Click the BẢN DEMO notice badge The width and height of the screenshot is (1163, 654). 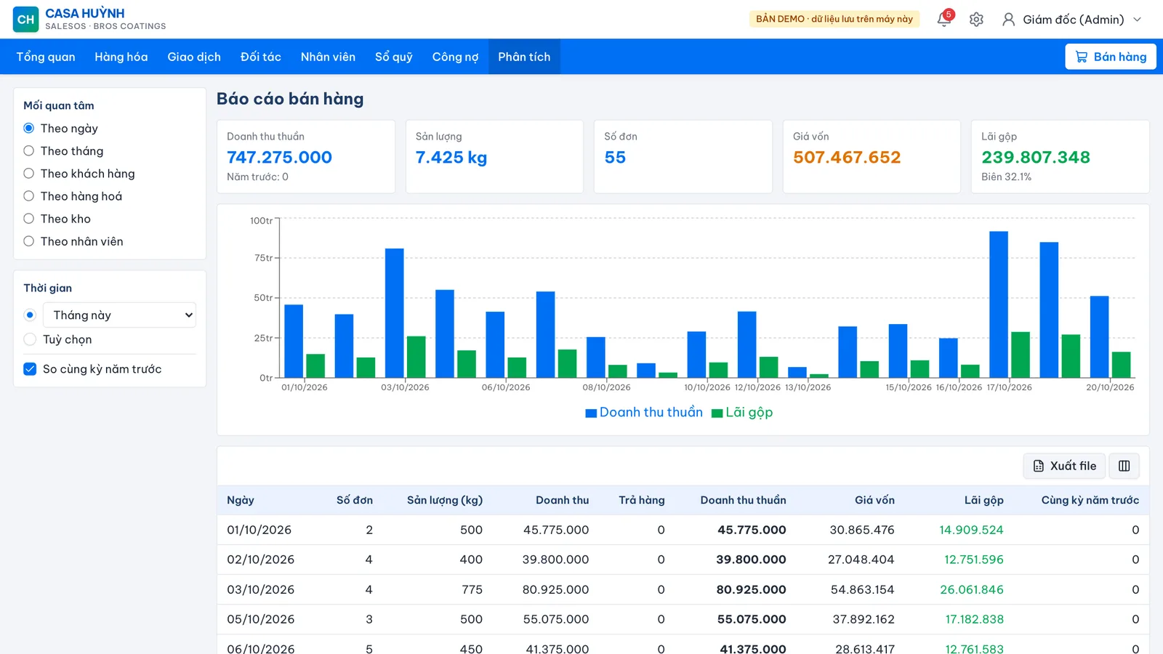(834, 19)
